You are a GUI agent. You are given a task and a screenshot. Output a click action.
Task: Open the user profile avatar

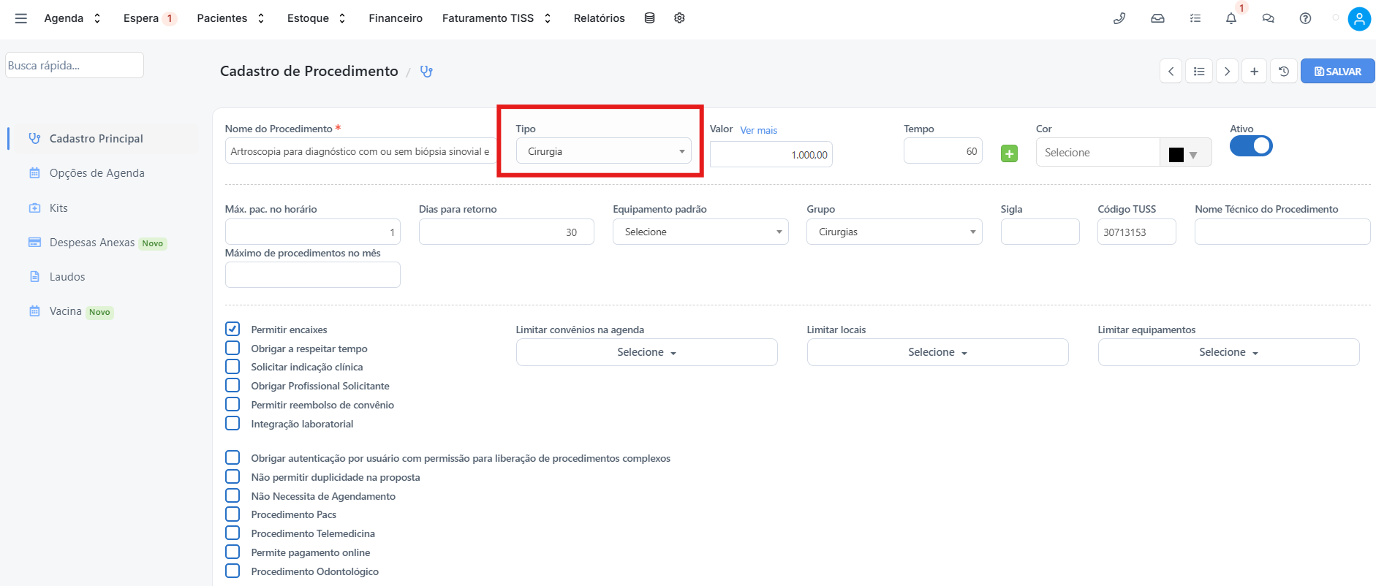click(x=1359, y=19)
